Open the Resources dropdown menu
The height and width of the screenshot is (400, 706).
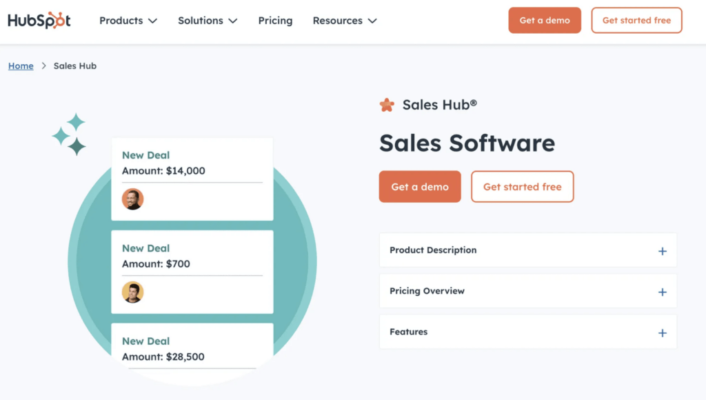pos(345,21)
